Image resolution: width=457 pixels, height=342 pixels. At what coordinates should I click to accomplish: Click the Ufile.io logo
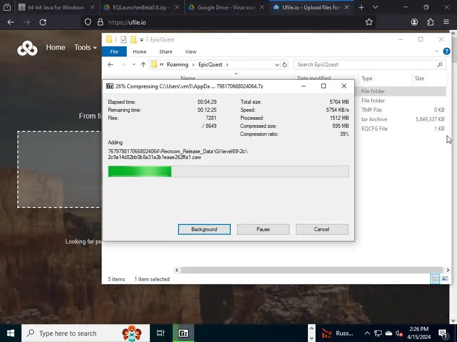point(27,48)
